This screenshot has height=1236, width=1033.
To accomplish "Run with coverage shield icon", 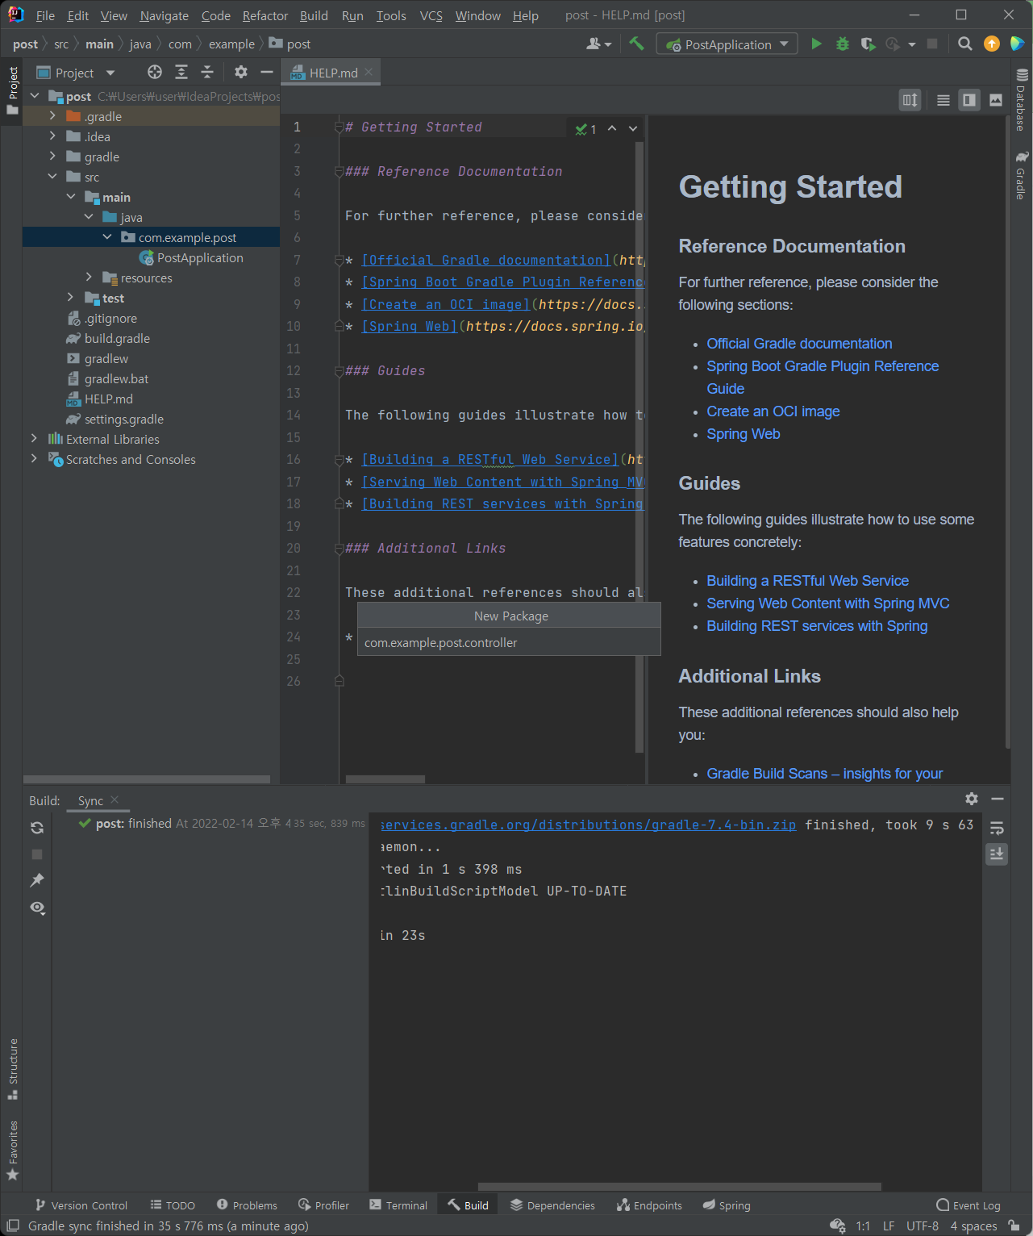I will point(868,44).
